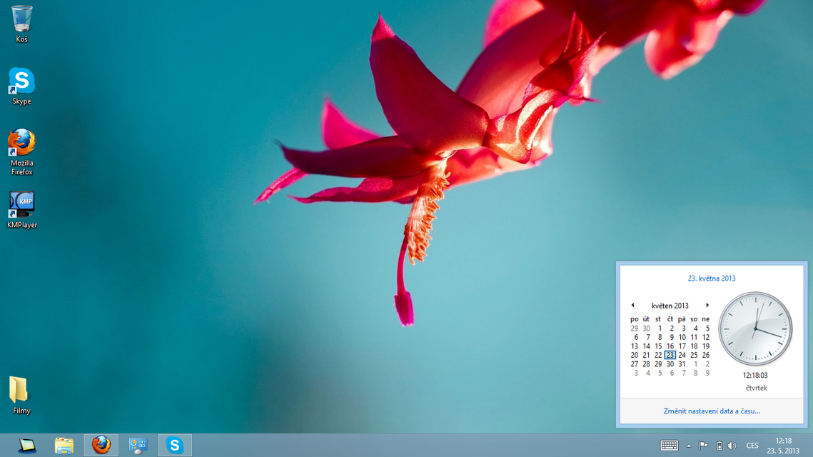Go to the previous month in calendar

[x=632, y=305]
